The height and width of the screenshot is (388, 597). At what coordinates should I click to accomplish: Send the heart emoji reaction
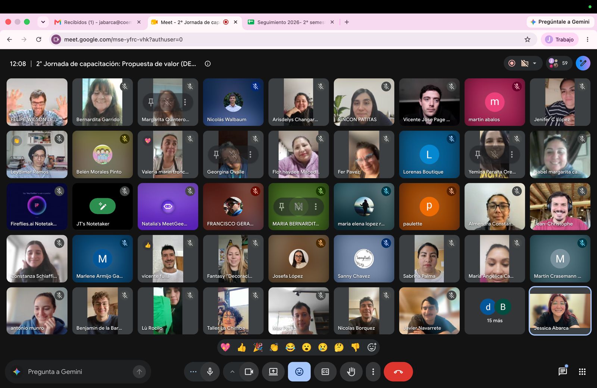point(225,347)
